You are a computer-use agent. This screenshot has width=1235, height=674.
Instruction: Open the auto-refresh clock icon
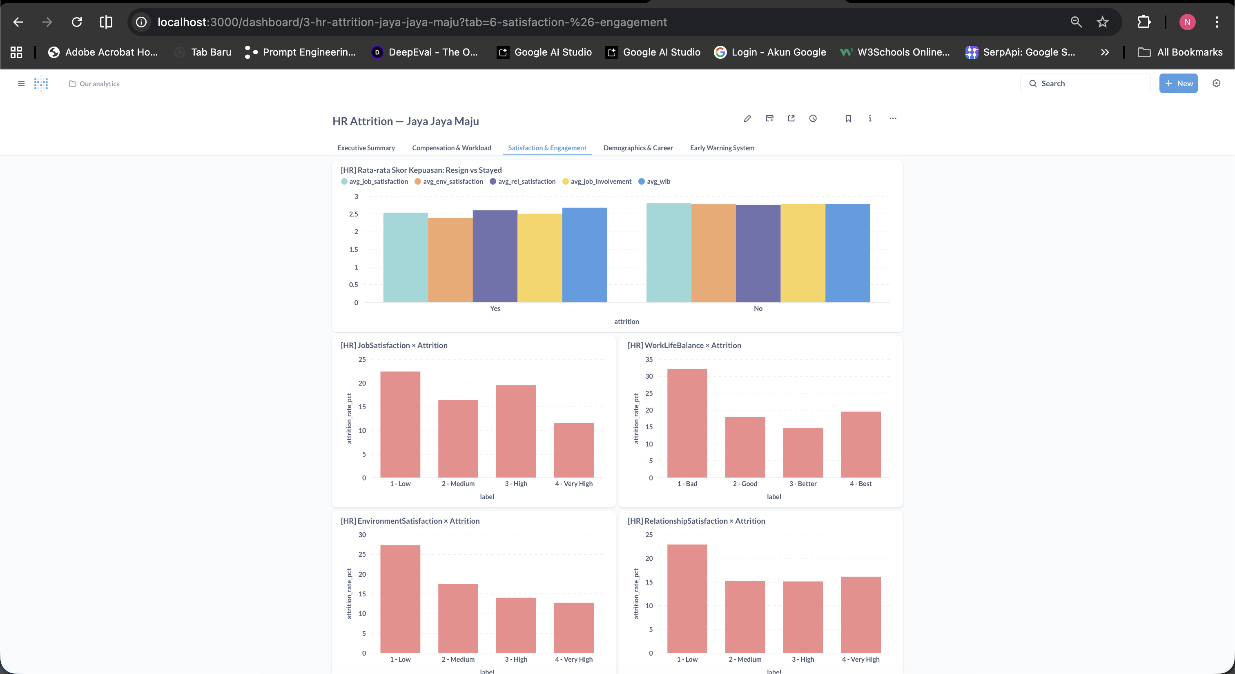pyautogui.click(x=813, y=118)
